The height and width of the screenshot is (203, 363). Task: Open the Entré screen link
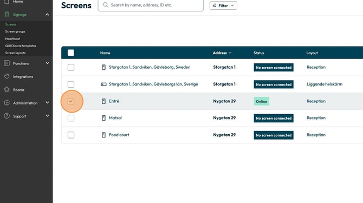(114, 101)
